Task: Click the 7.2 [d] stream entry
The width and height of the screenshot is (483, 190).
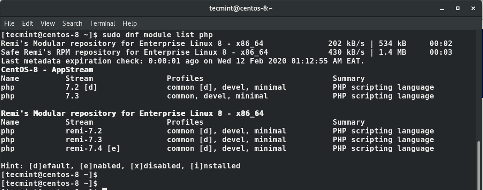Action: (81, 87)
